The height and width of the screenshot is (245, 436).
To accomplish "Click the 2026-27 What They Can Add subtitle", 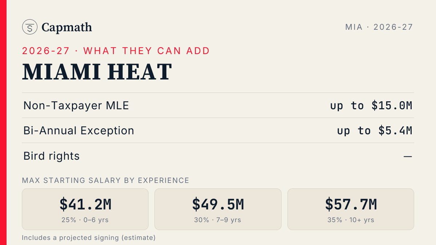I will pos(116,51).
